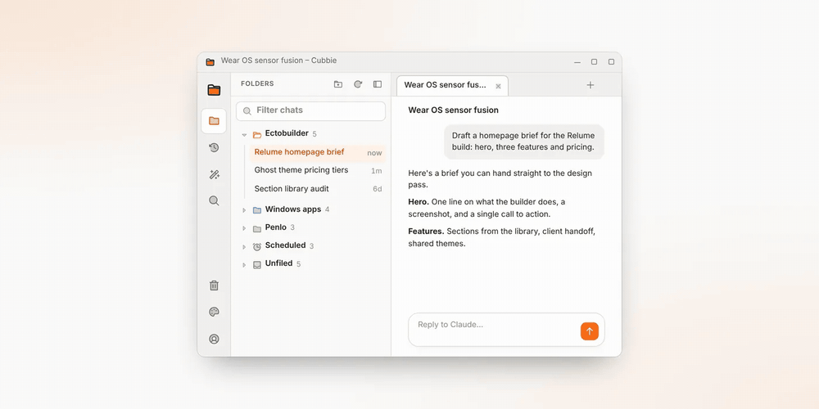
Task: Click the count 5 beside Ectobuilder
Action: [314, 134]
